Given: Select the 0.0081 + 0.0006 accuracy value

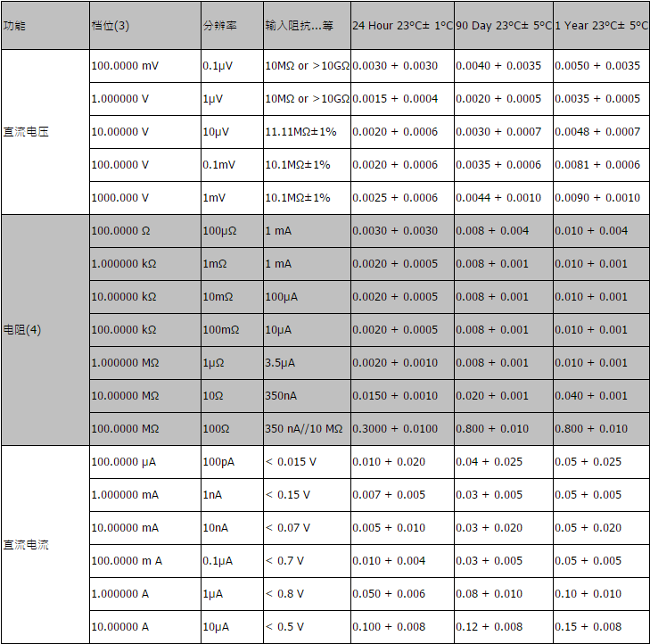Looking at the screenshot, I should point(597,165).
